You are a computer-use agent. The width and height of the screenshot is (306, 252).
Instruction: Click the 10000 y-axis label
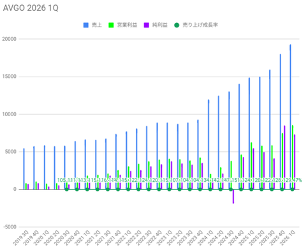[x=9, y=114]
